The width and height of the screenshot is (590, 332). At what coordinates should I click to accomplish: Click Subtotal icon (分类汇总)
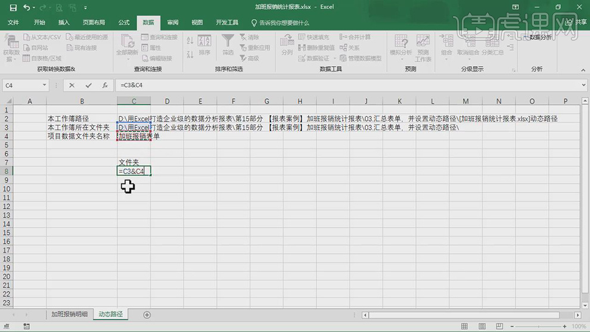point(492,45)
